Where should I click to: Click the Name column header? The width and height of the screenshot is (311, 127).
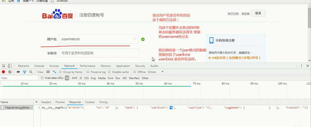[17, 102]
